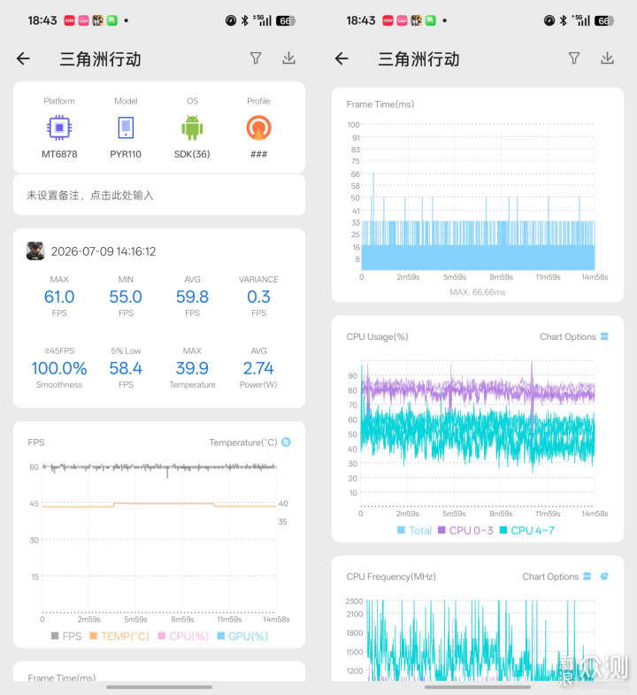Viewport: 637px width, 695px height.
Task: Toggle the GPU(%) legend series
Action: click(242, 636)
